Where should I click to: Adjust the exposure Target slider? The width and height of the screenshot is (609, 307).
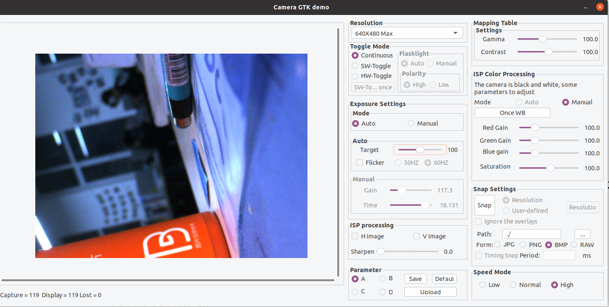pos(420,150)
